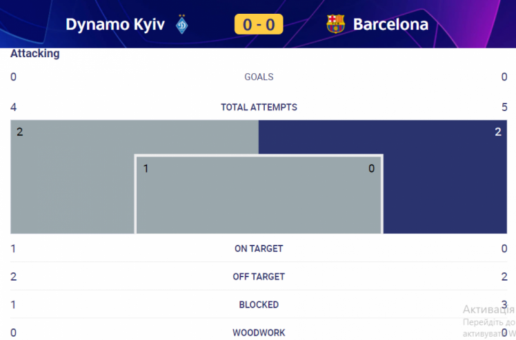Click Barcelona's total attempts value 5
This screenshot has width=516, height=340.
click(x=504, y=107)
